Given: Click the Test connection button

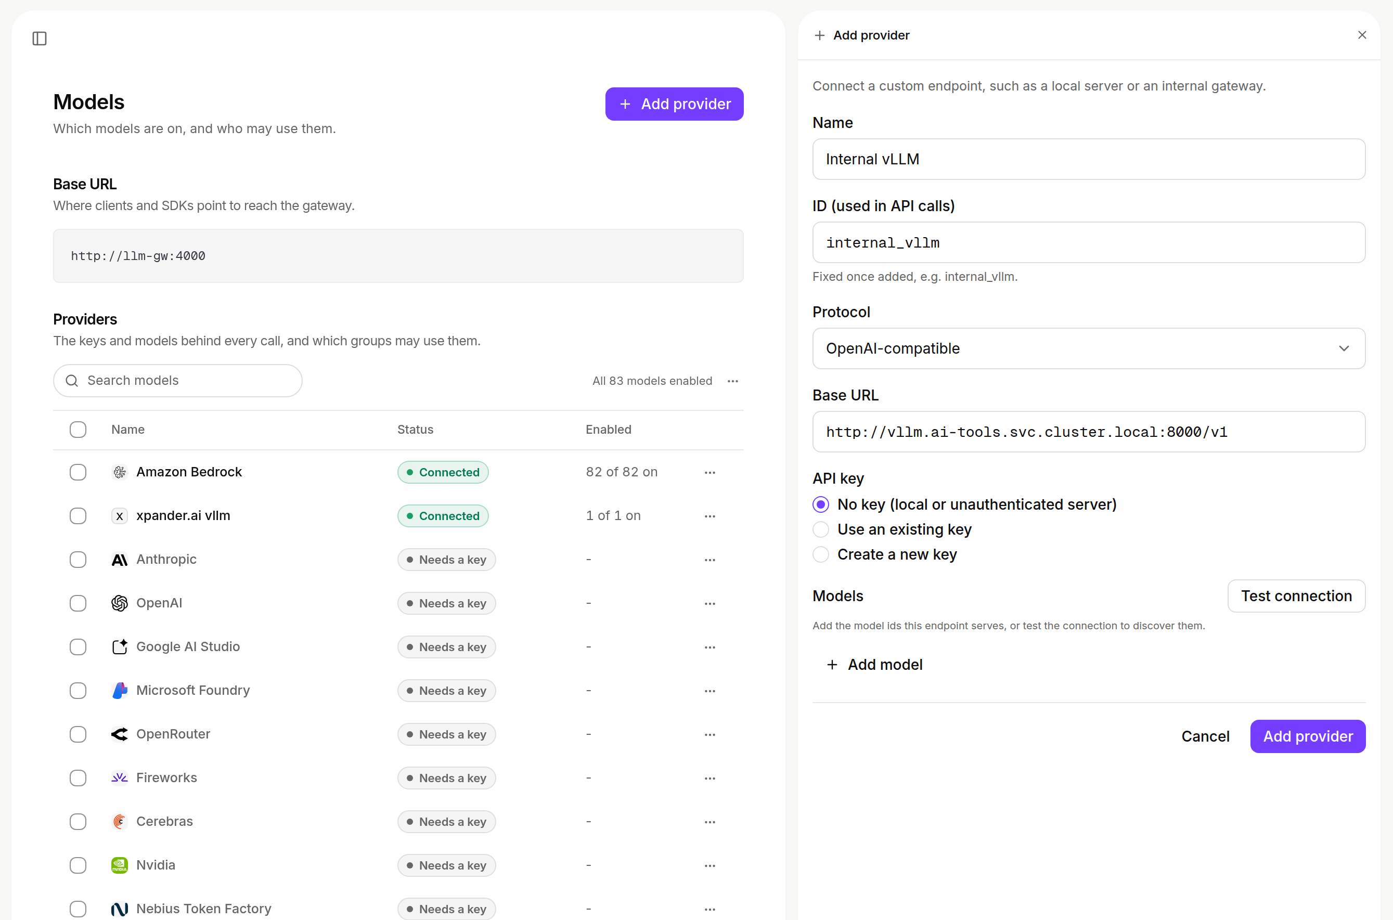Looking at the screenshot, I should click(1296, 596).
